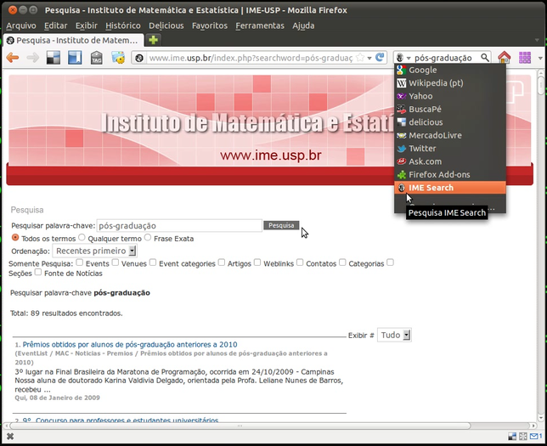Check the Venues checkbox
Viewport: 547px width, 446px height.
pos(116,263)
